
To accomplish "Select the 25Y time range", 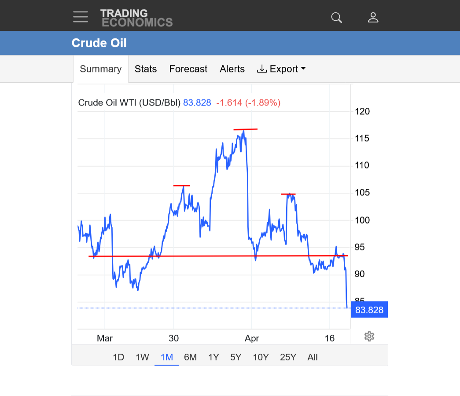I will click(288, 357).
